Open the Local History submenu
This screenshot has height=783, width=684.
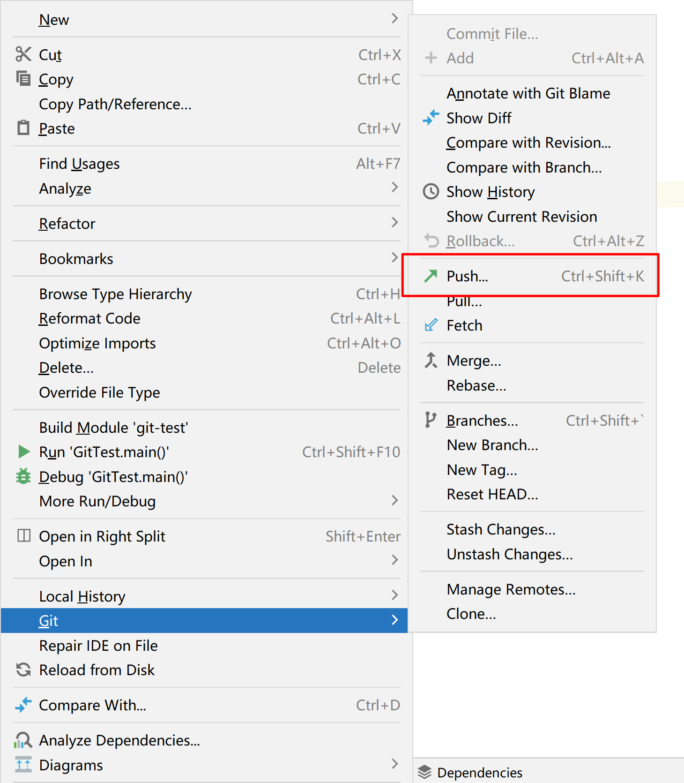[x=394, y=595]
